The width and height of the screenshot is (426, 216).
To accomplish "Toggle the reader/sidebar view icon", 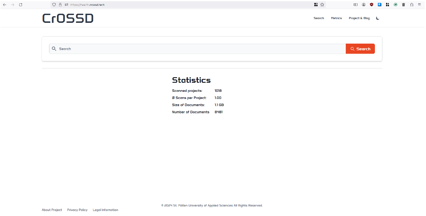I will [355, 5].
